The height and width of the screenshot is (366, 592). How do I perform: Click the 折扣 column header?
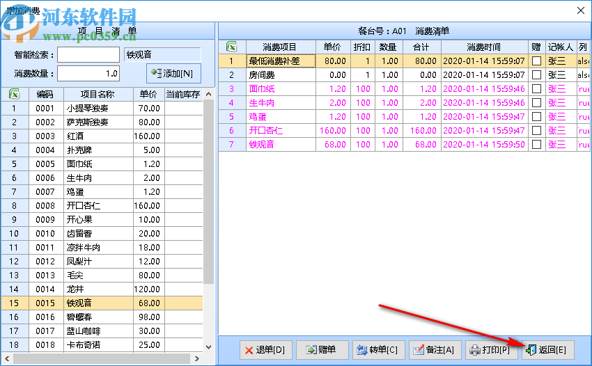click(362, 47)
